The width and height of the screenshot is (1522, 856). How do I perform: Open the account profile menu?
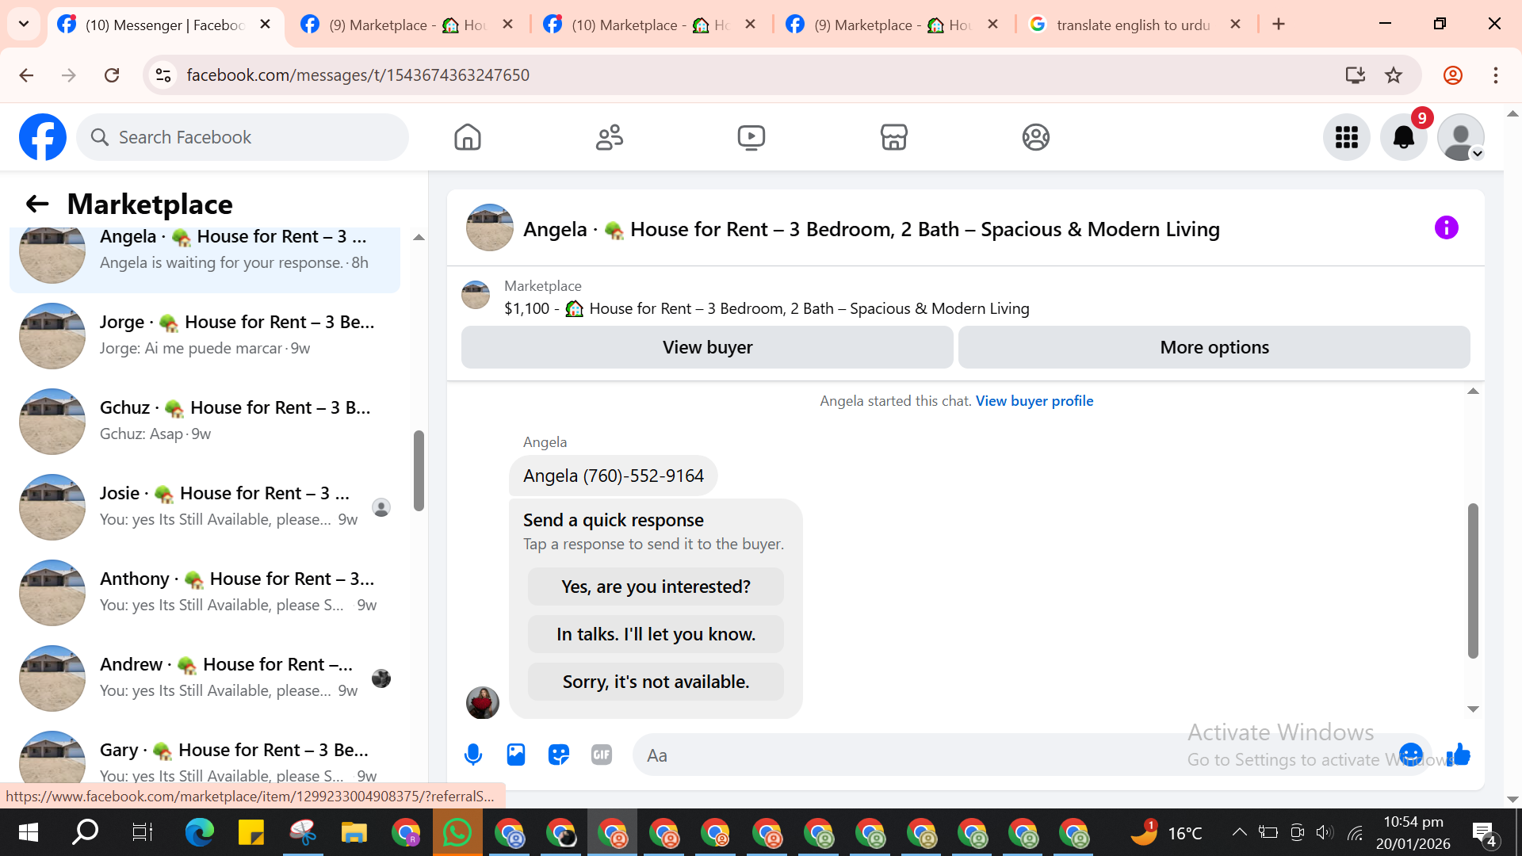pyautogui.click(x=1461, y=137)
